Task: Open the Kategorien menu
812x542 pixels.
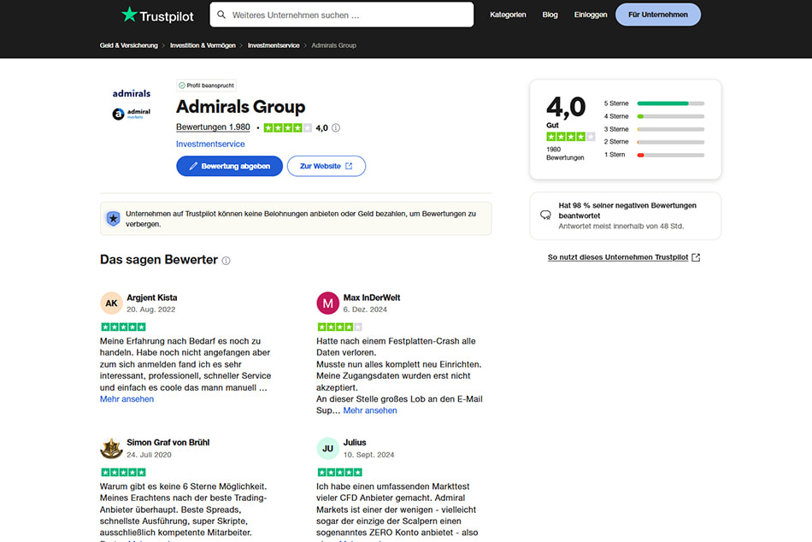Action: pyautogui.click(x=508, y=15)
